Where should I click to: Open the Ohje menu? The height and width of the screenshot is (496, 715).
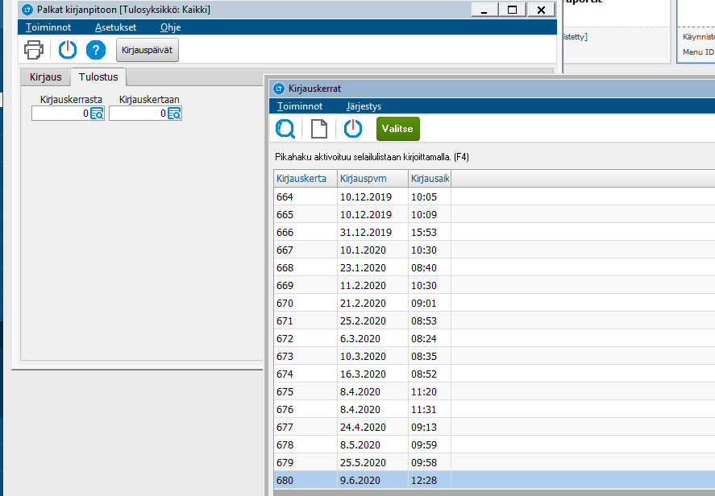(171, 27)
